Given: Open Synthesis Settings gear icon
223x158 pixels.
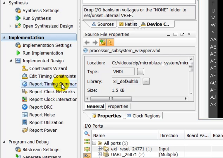Looking at the screenshot, I should tap(18, 10).
